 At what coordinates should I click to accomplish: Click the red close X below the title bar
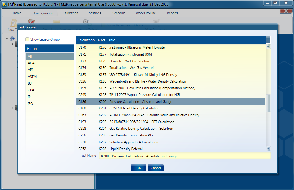(286, 11)
